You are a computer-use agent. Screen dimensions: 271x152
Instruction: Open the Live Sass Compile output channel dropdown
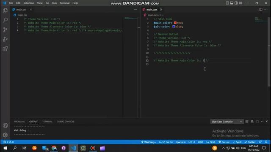point(227,122)
